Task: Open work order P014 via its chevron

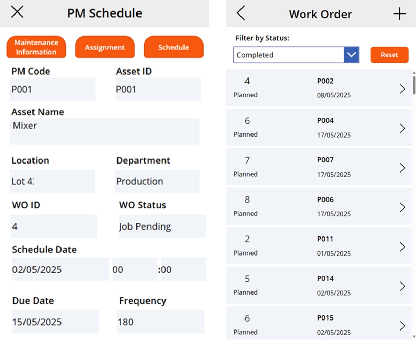Action: click(402, 286)
